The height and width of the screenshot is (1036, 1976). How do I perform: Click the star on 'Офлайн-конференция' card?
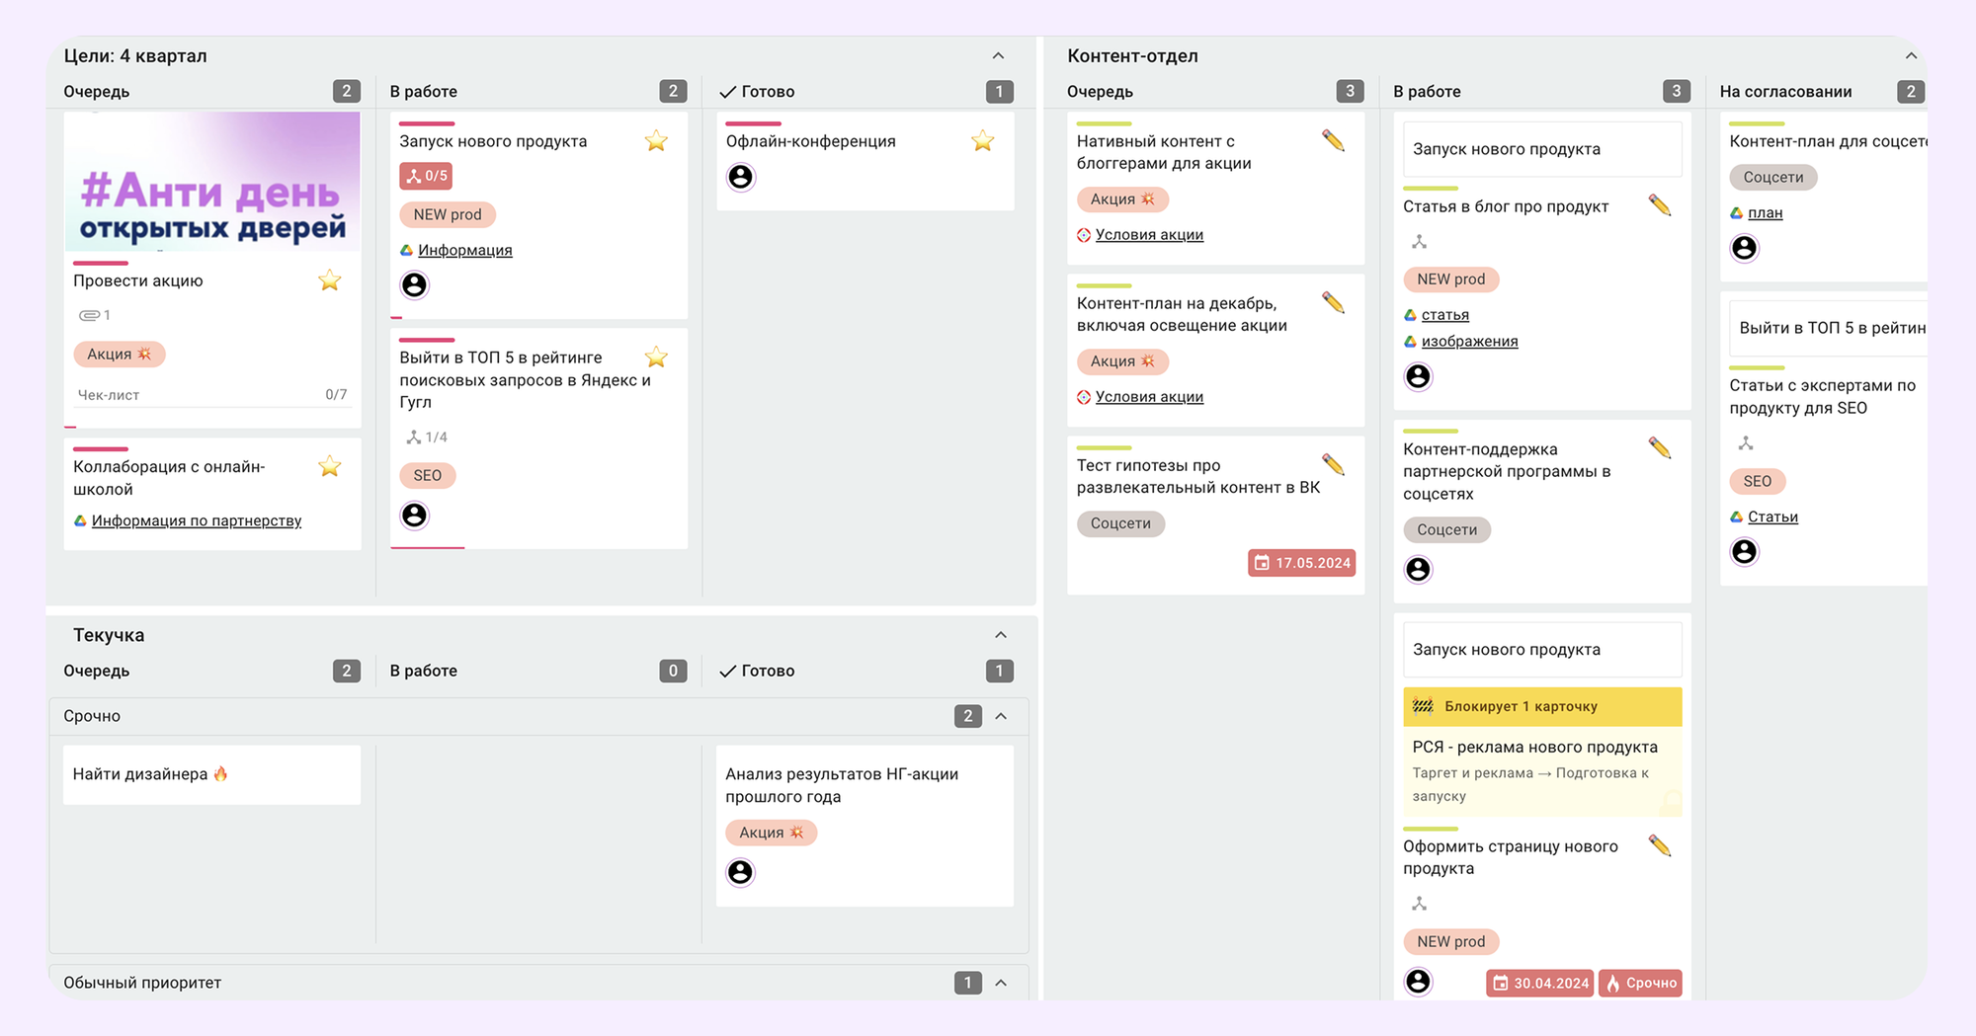(982, 141)
